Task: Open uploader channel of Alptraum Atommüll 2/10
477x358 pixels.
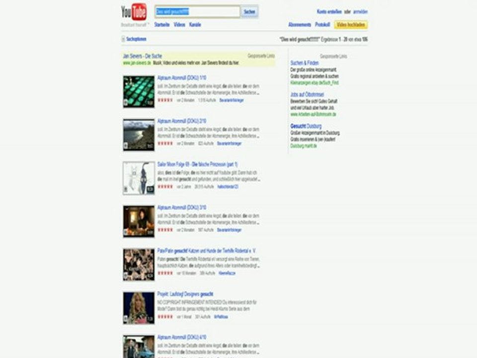Action: click(x=229, y=143)
